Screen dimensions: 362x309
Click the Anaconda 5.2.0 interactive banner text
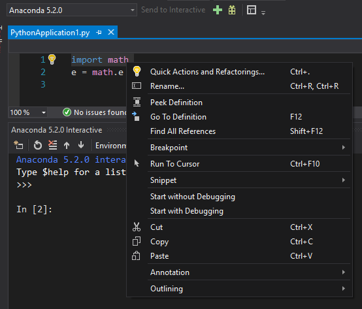pos(71,159)
